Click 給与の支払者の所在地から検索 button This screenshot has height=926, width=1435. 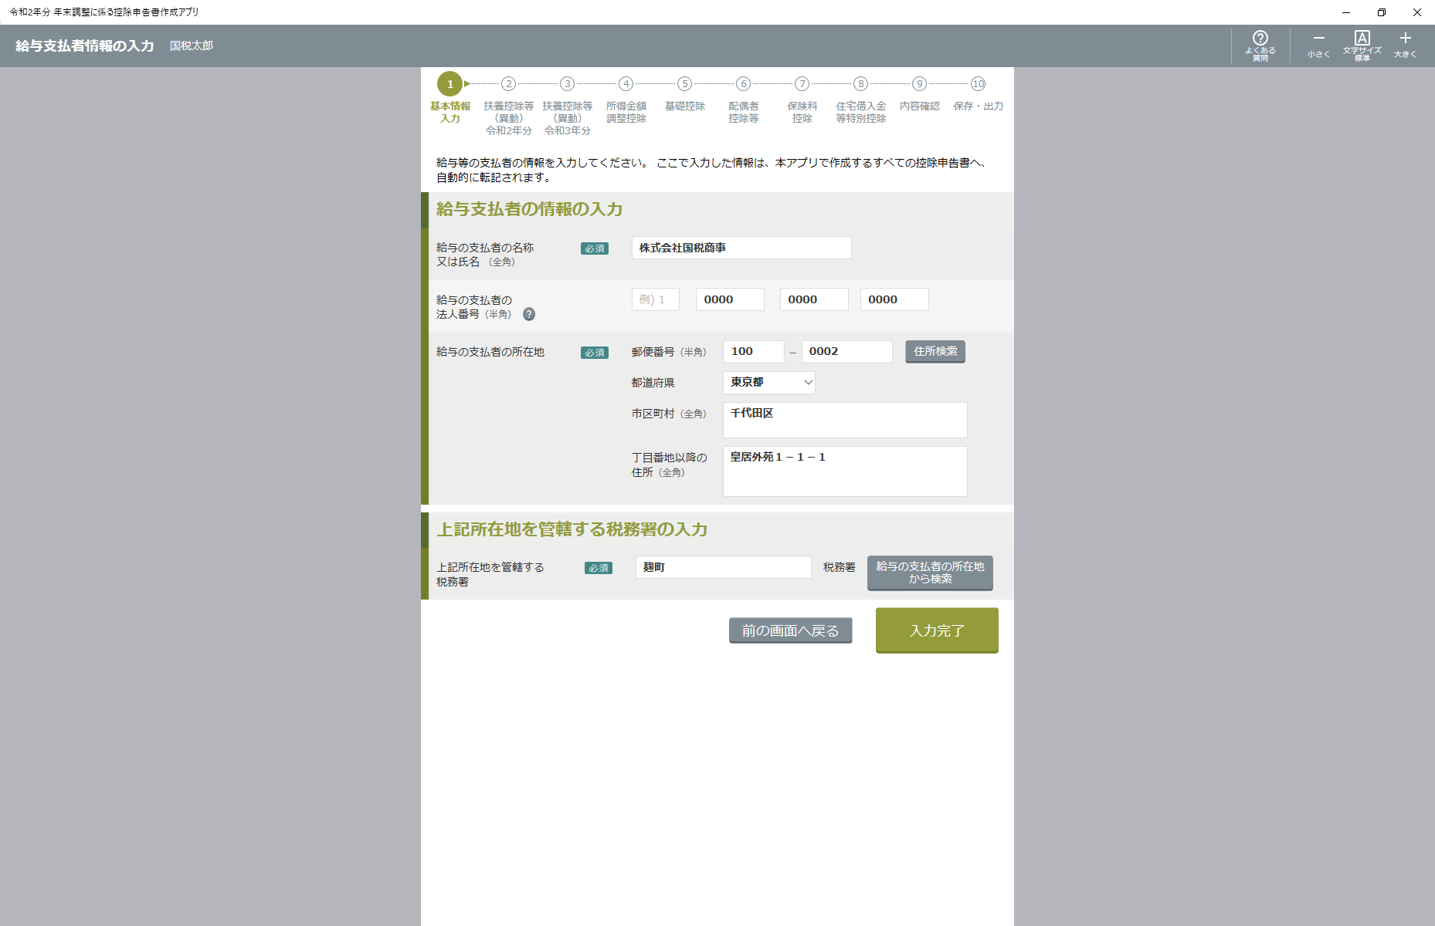click(930, 573)
